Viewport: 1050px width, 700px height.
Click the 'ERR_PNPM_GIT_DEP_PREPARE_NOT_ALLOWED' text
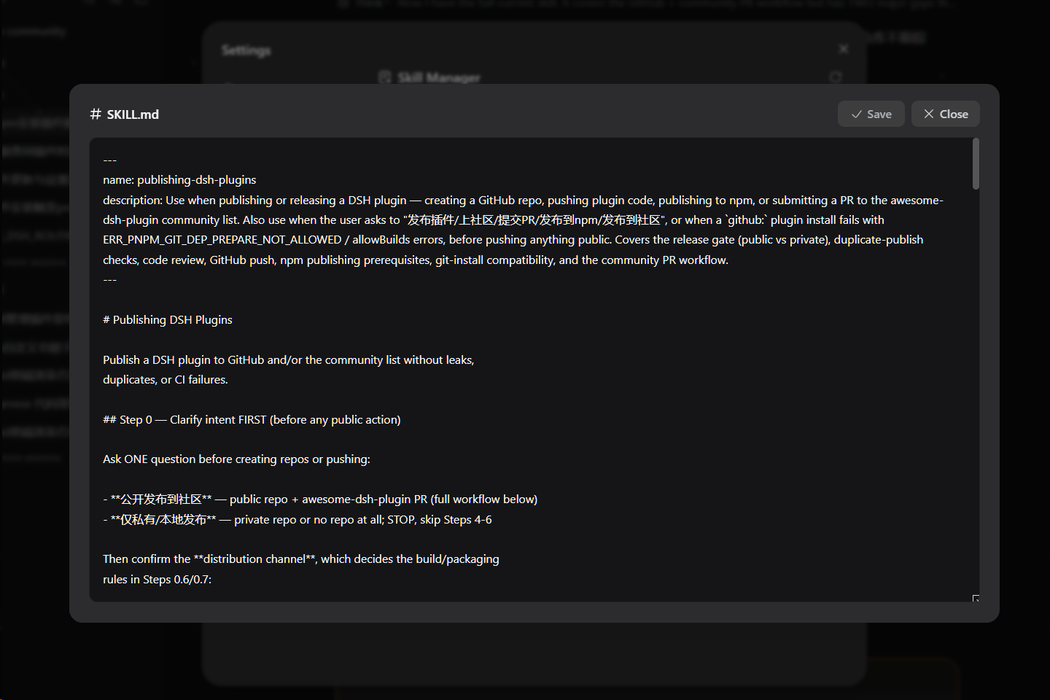point(222,239)
